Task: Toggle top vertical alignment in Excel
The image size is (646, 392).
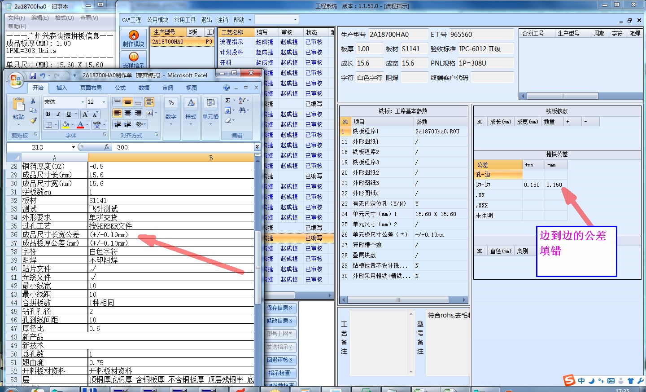Action: point(118,102)
